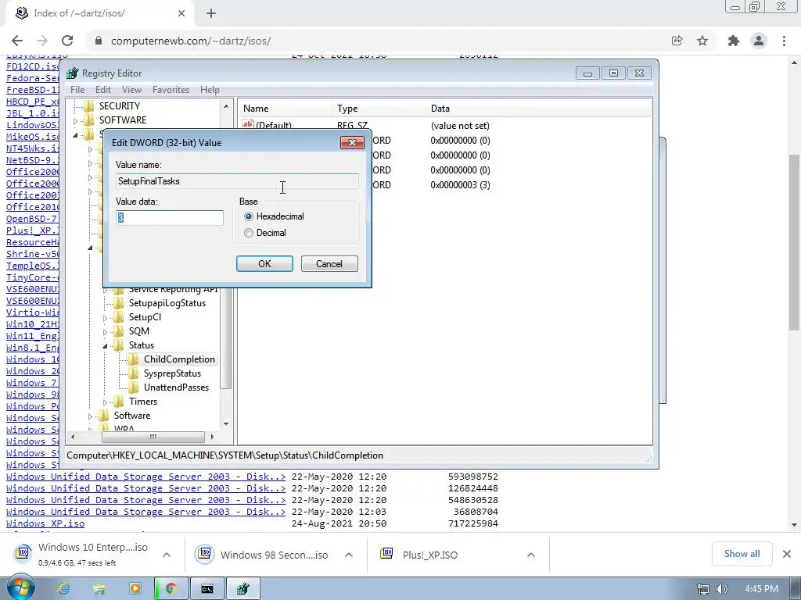Open a new Chrome tab

point(211,14)
